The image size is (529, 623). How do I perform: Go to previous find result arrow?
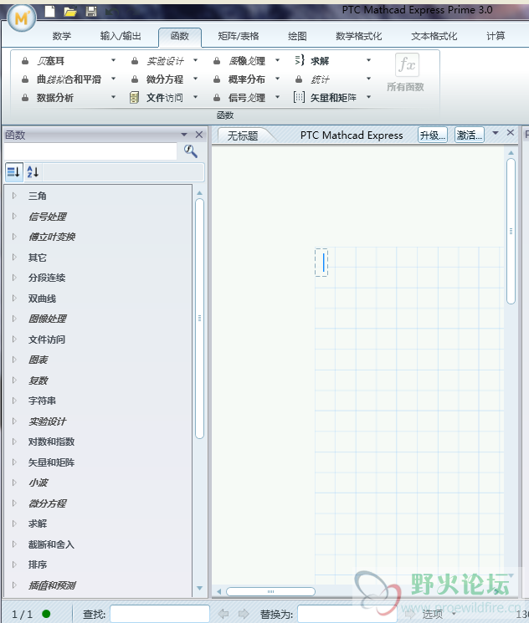coord(224,614)
